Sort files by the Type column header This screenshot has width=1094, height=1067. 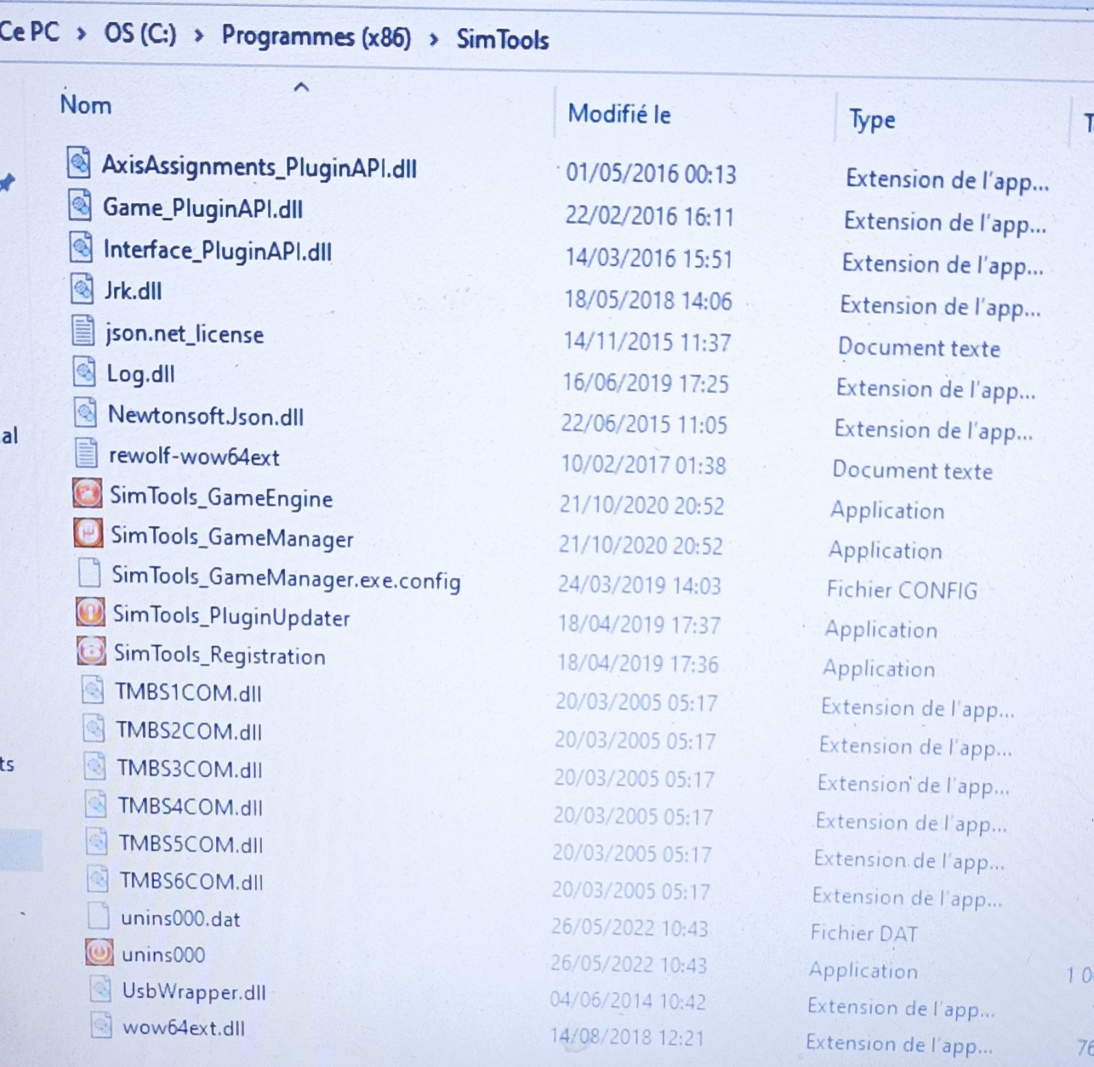point(872,120)
